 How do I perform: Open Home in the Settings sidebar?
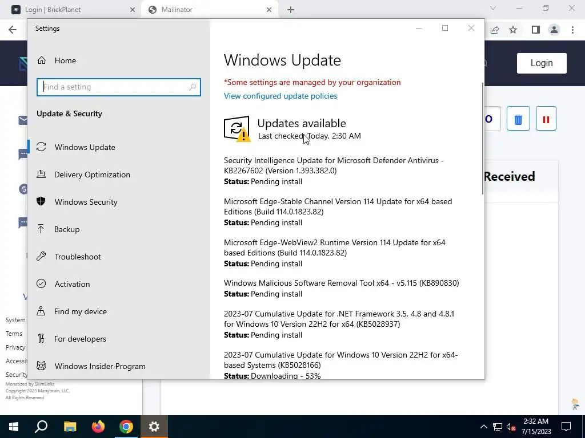click(65, 60)
